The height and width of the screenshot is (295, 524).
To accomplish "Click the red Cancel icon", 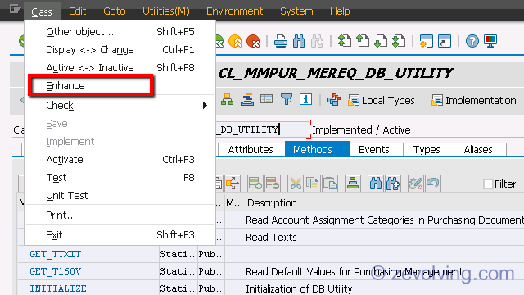I will click(253, 41).
